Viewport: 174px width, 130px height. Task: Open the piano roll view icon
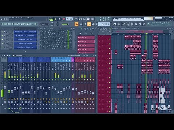(123, 24)
